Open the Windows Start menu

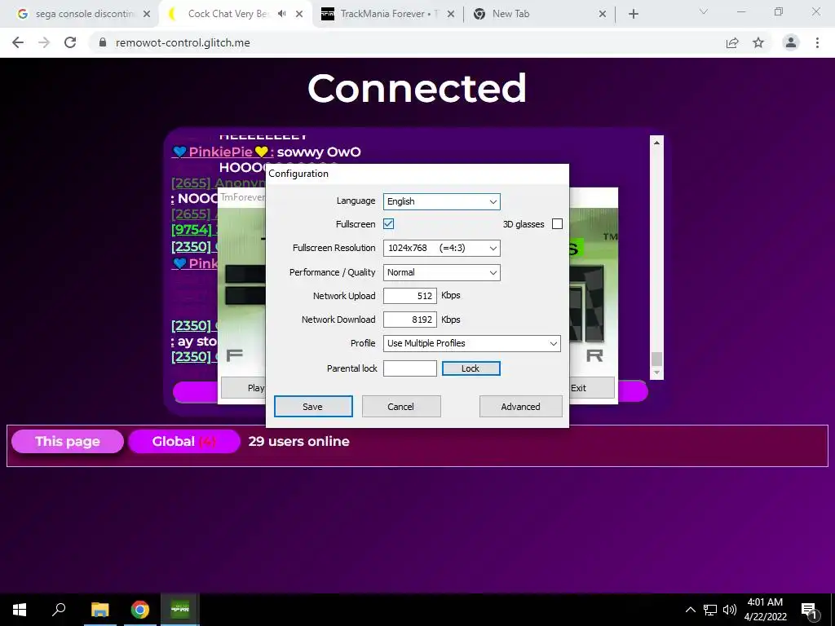pyautogui.click(x=20, y=610)
